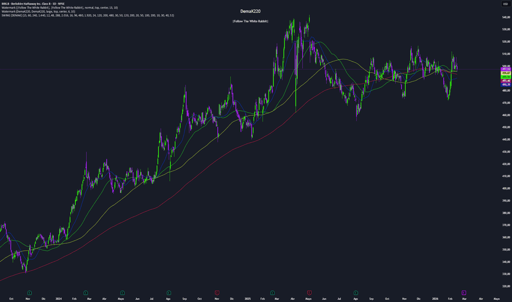
Task: Click the SWING [DEMAK] indicator legend
Action: pos(88,15)
